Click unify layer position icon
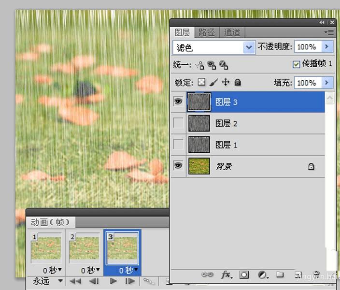Viewport: 340px width, 290px height. coord(200,65)
